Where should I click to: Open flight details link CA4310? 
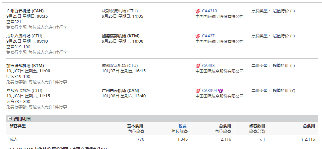[x=209, y=11]
